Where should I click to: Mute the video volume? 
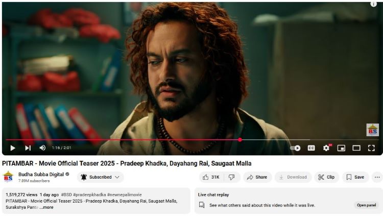tap(42, 148)
